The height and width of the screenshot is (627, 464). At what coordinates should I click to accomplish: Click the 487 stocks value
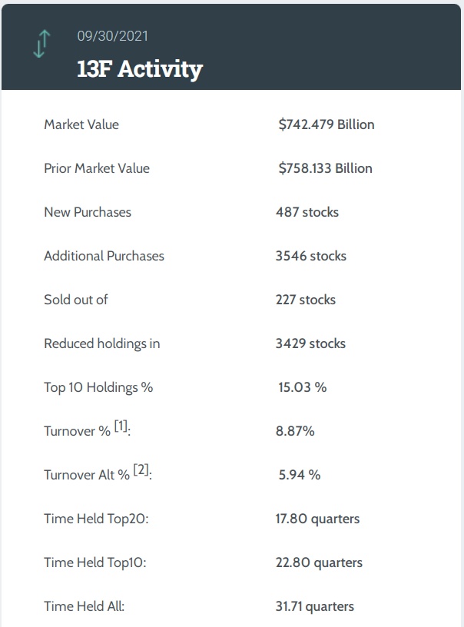(x=307, y=212)
